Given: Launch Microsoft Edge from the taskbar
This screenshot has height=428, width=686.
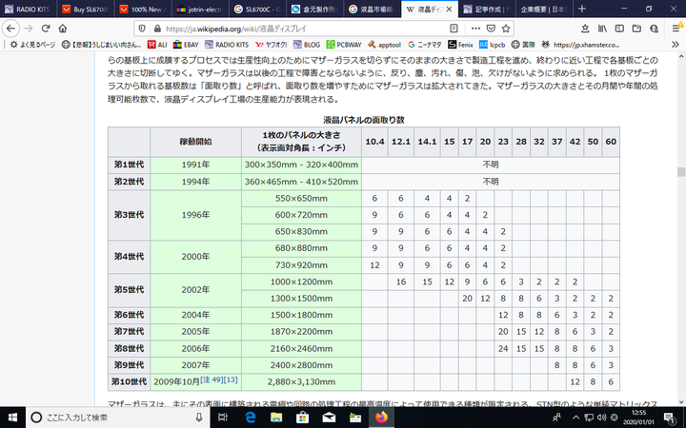Looking at the screenshot, I should tap(250, 418).
